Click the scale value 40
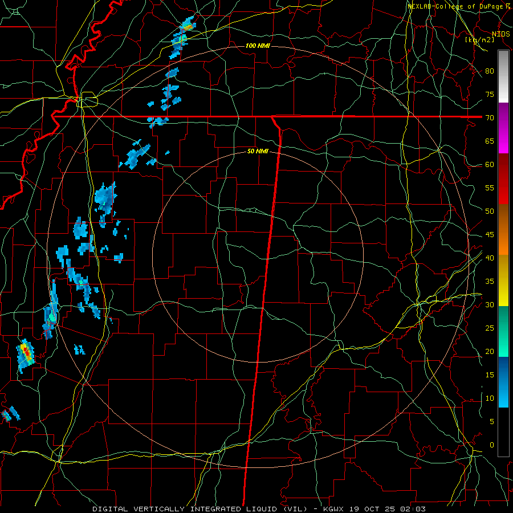Image resolution: width=513 pixels, height=513 pixels. click(490, 258)
